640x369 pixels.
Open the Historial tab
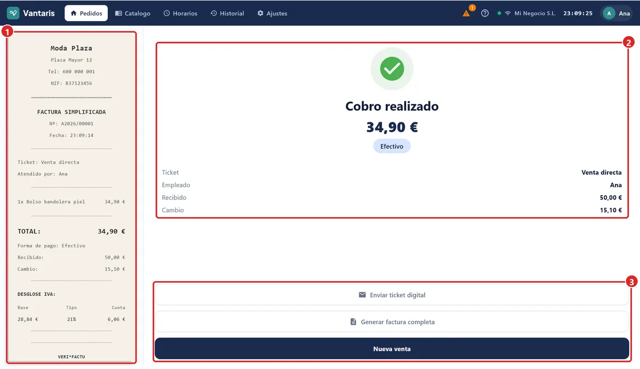point(227,13)
